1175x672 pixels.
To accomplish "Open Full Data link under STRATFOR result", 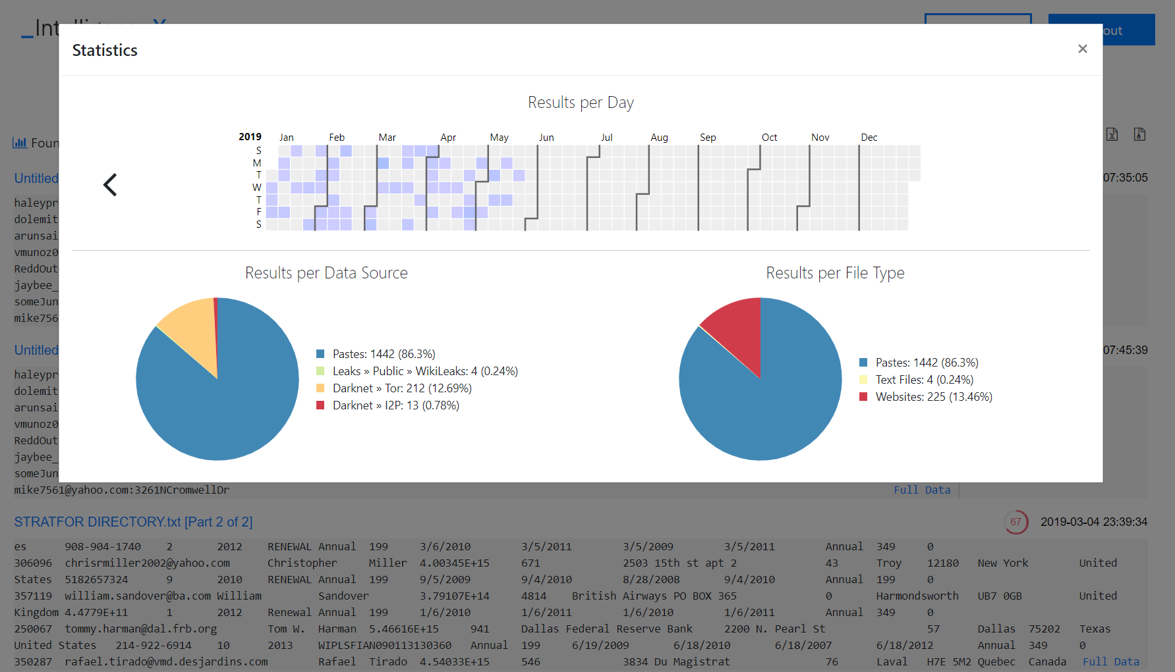I will [1110, 661].
